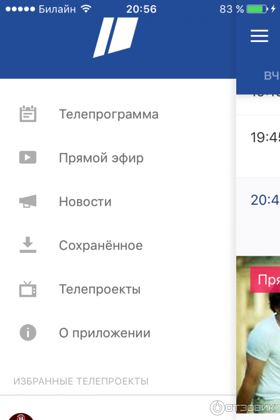Screen dimensions: 280x420
Task: Tap the live broadcast thumbnail image
Action: [258, 345]
